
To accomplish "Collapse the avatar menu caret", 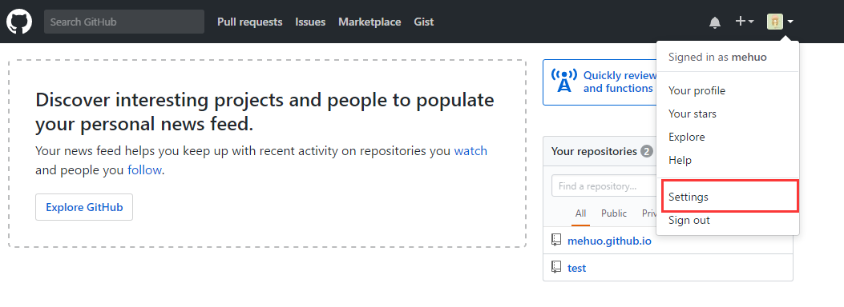I will [790, 22].
